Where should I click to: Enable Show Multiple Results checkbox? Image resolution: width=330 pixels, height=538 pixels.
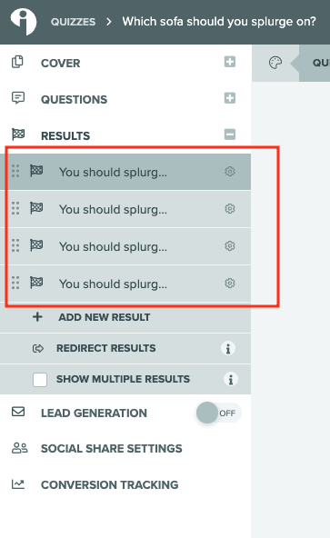(x=40, y=380)
